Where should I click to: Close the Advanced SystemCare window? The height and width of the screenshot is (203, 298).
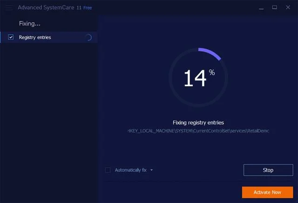[x=288, y=7]
